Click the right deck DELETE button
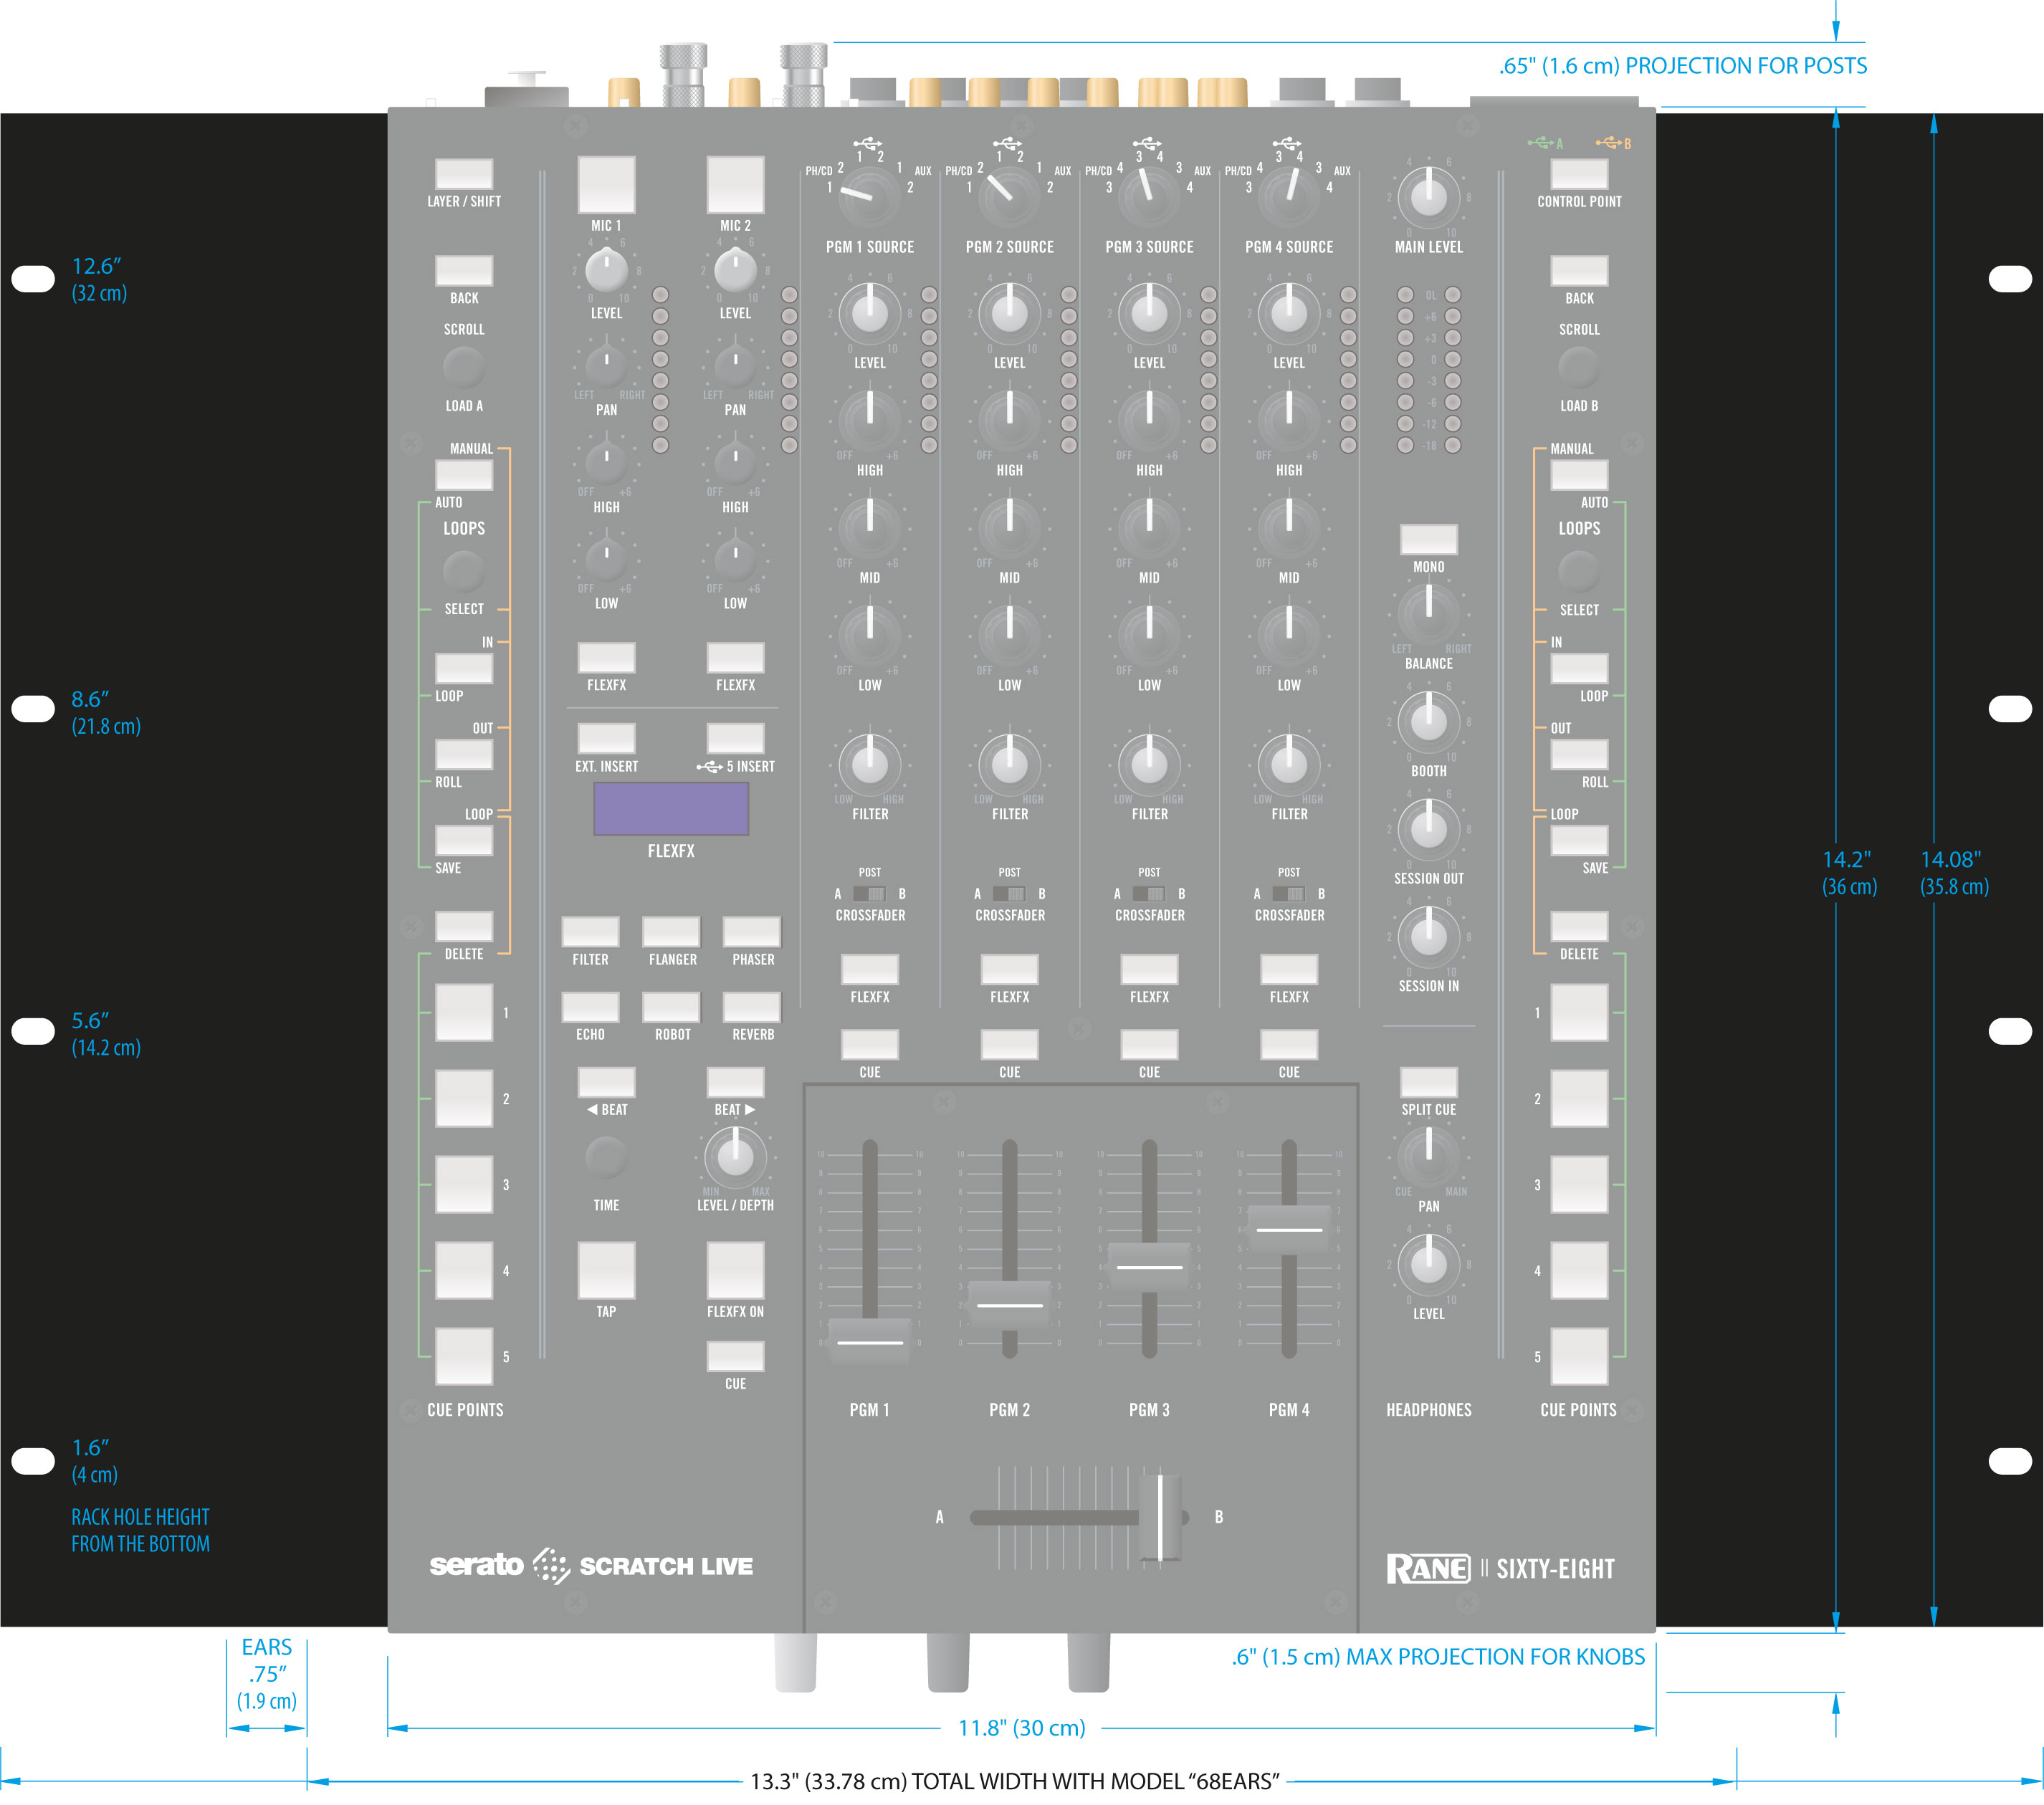Viewport: 2044px width, 1805px height. [1579, 926]
